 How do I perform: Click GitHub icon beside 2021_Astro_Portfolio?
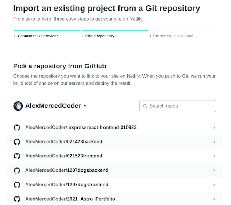click(x=17, y=199)
